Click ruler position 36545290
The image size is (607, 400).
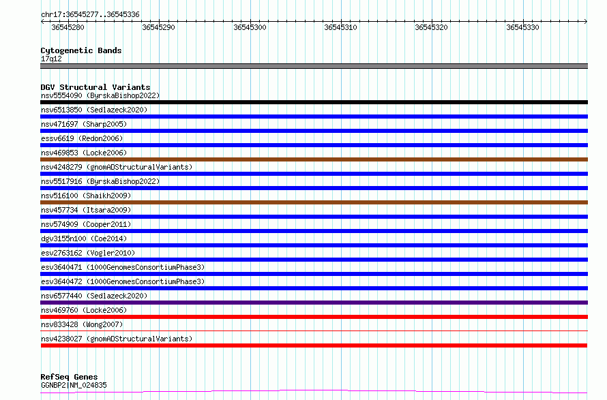[x=158, y=27]
